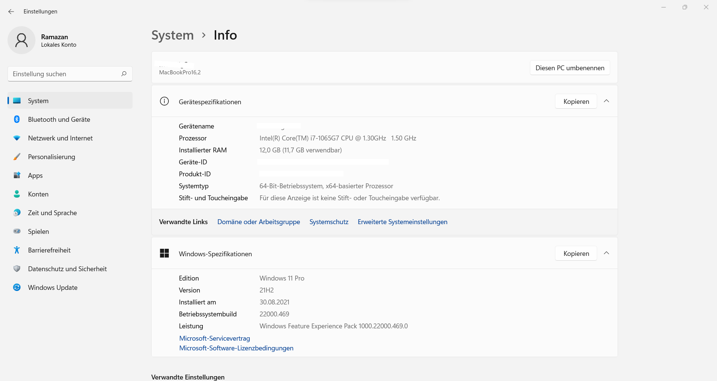Open Datenschutz und Sicherheit settings
Image resolution: width=717 pixels, height=381 pixels.
[x=70, y=269]
